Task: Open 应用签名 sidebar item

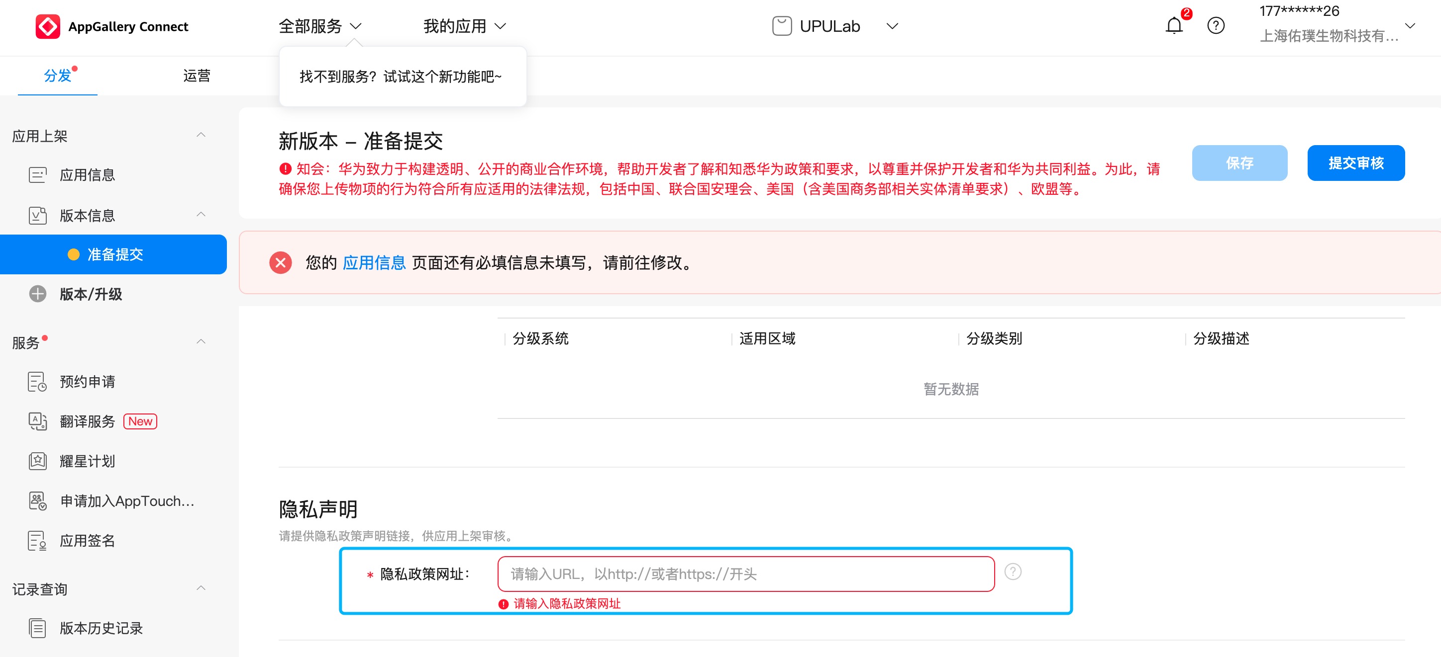Action: tap(87, 540)
